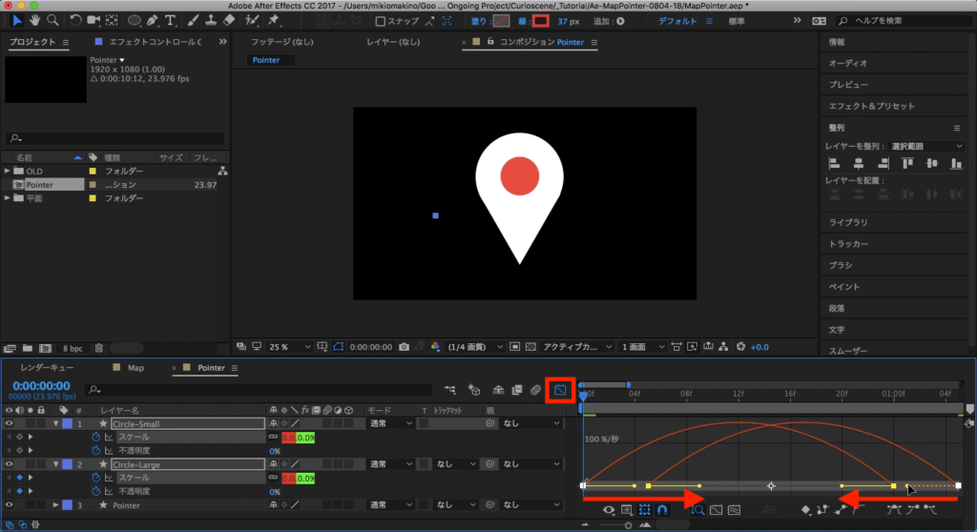Click the Easy Ease keyframe icon in graph editor

click(x=893, y=510)
